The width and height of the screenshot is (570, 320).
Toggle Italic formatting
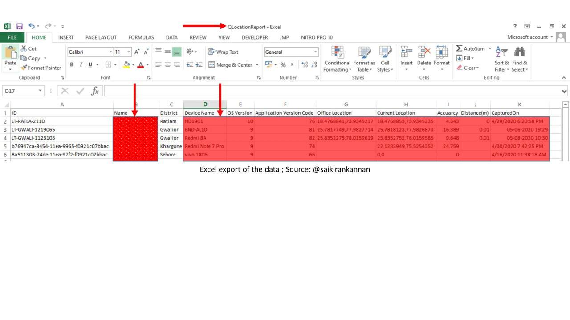tap(81, 65)
